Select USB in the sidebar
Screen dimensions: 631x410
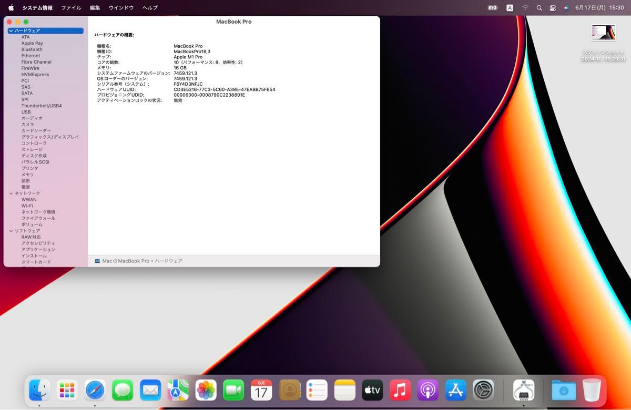point(26,112)
